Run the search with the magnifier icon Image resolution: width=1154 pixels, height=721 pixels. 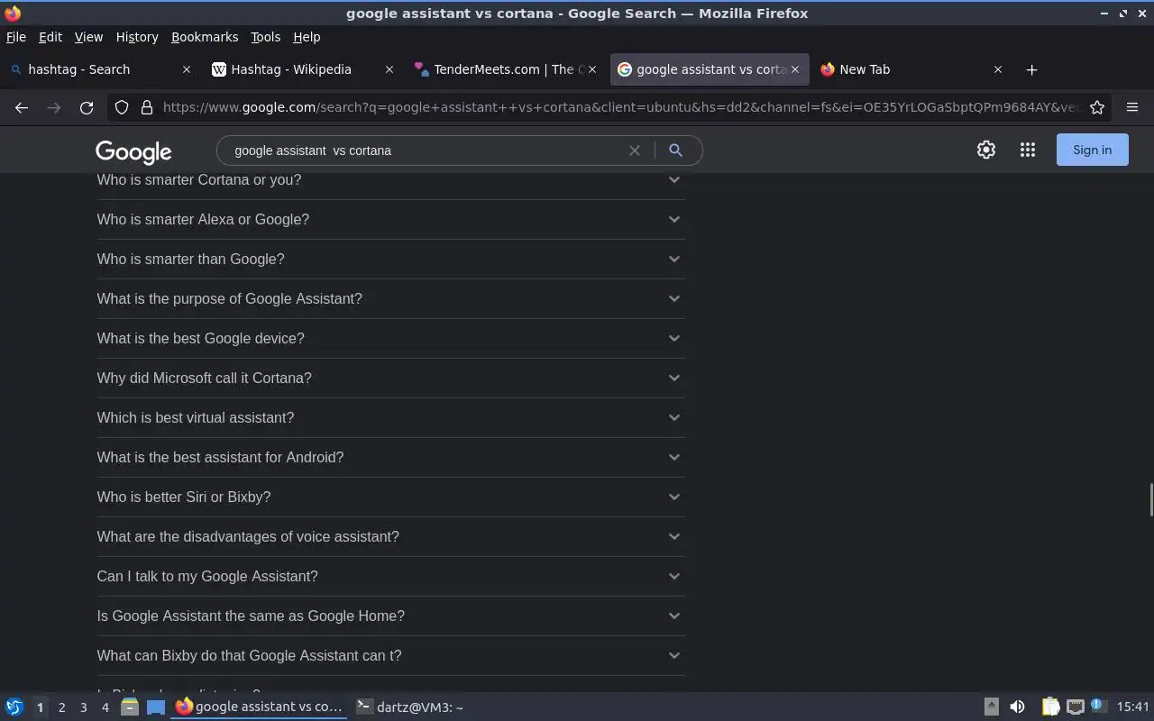(x=675, y=151)
